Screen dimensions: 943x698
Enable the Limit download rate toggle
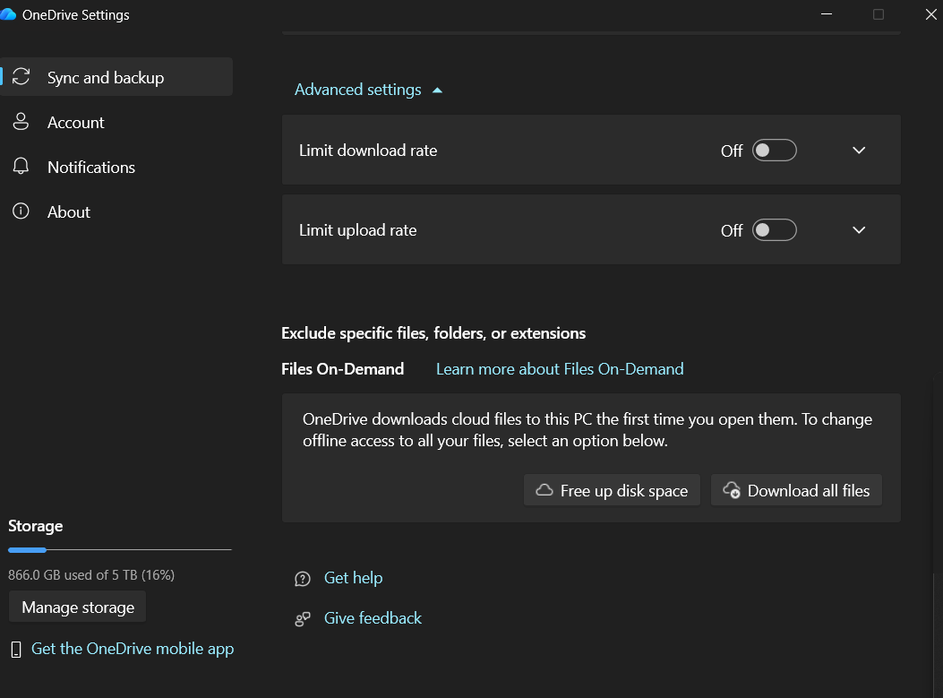pyautogui.click(x=774, y=151)
